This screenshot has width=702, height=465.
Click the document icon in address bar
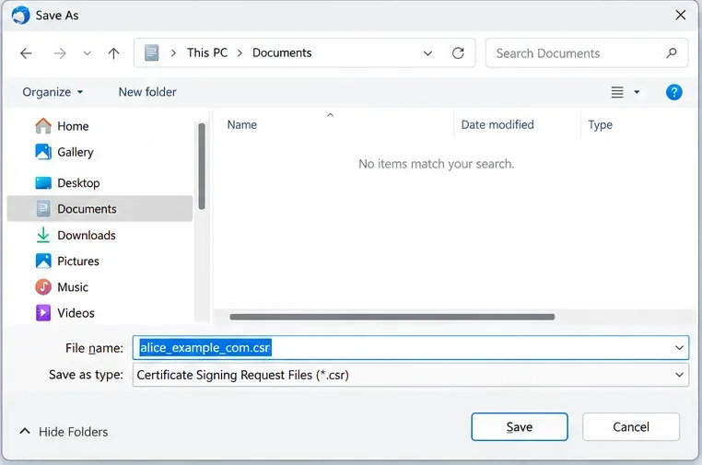151,52
